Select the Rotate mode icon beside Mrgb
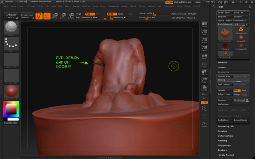Image resolution: width=255 pixels, height=159 pixels. (x=71, y=16)
